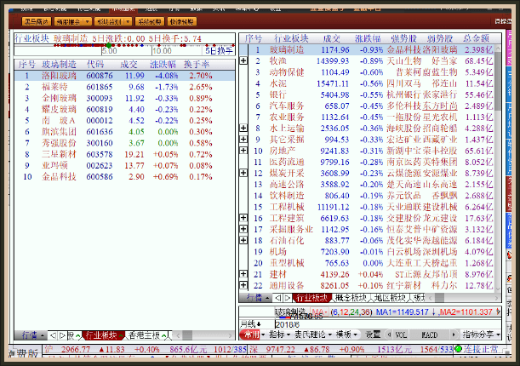Open the 行情 dropdown in right panel

(255, 298)
